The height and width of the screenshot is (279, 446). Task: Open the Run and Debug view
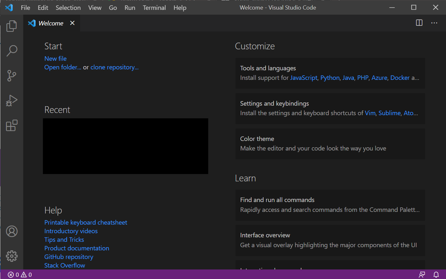12,101
